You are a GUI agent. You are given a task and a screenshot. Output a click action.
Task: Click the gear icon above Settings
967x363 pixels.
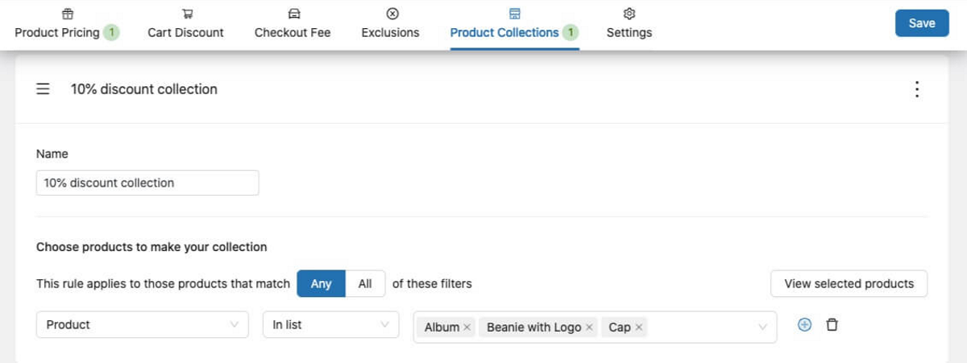coord(629,14)
